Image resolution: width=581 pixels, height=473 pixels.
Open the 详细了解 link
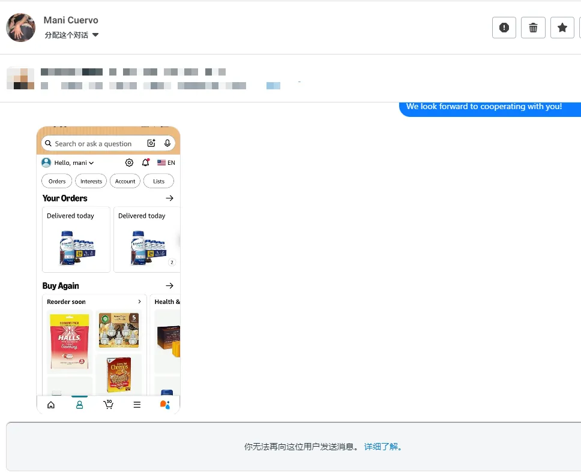point(383,447)
